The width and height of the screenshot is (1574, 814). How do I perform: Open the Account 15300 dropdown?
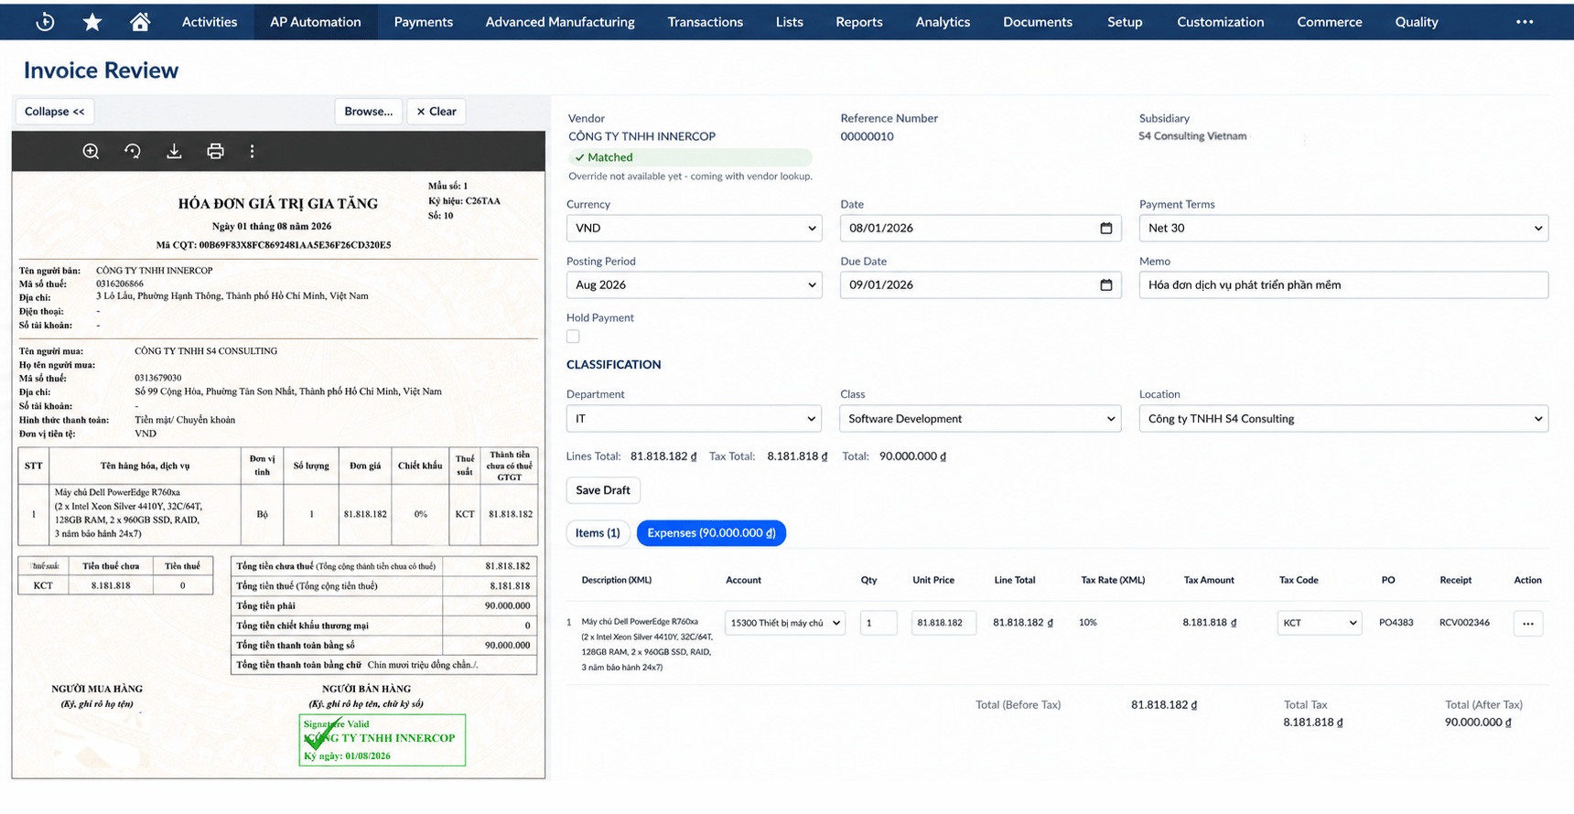pyautogui.click(x=785, y=623)
